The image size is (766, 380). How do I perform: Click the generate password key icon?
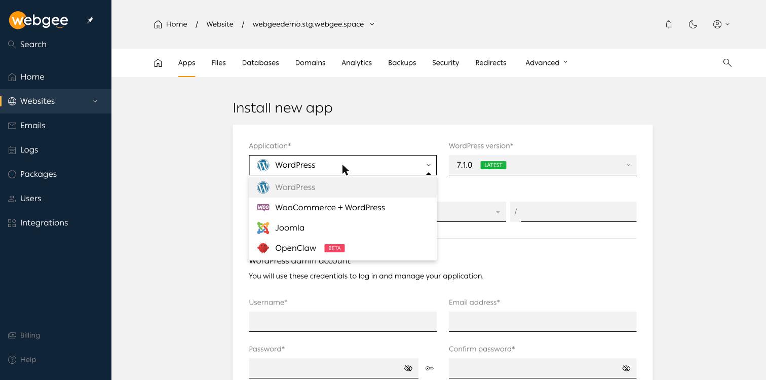coord(430,368)
